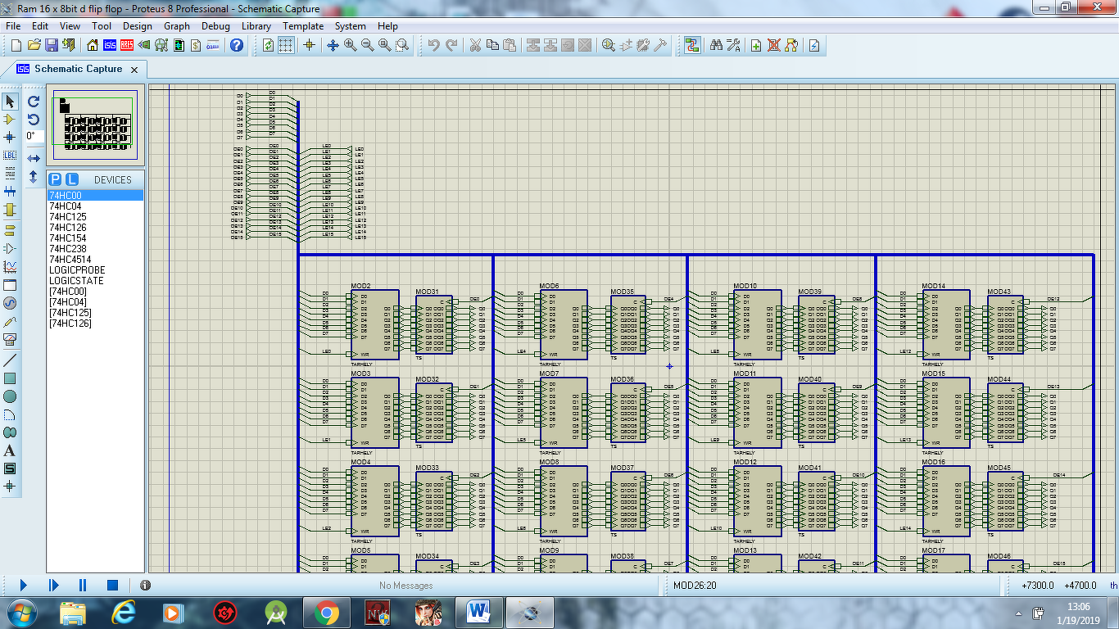The height and width of the screenshot is (629, 1119).
Task: Select the 2D line drawing tool
Action: (x=10, y=360)
